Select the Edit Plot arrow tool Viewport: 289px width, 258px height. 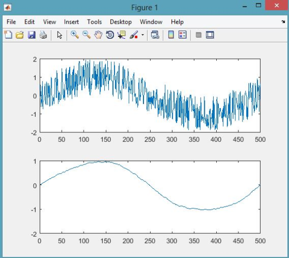pyautogui.click(x=59, y=35)
